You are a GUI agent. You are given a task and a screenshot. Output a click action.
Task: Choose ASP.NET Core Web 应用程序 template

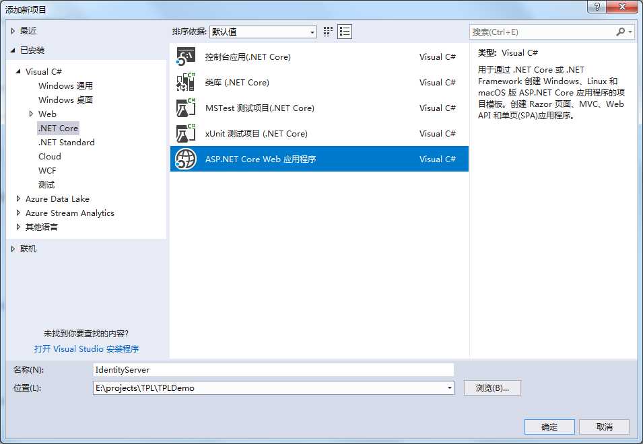tap(319, 159)
